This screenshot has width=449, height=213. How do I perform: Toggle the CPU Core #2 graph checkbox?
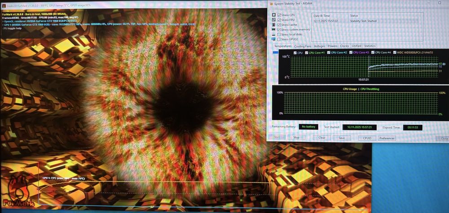(329, 53)
